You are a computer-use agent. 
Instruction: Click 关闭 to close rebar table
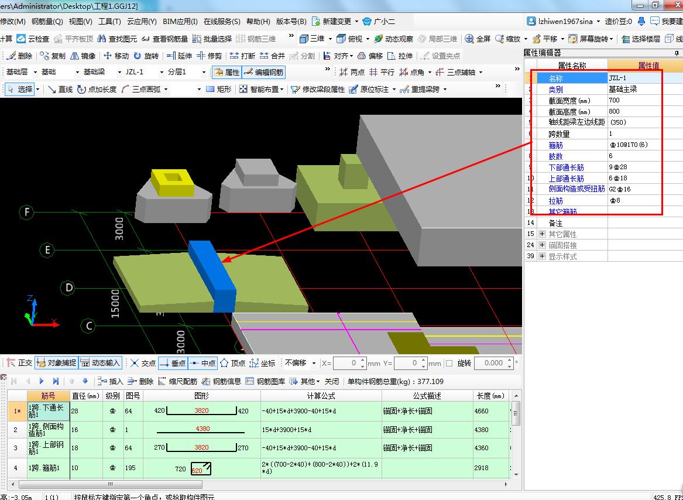(331, 381)
